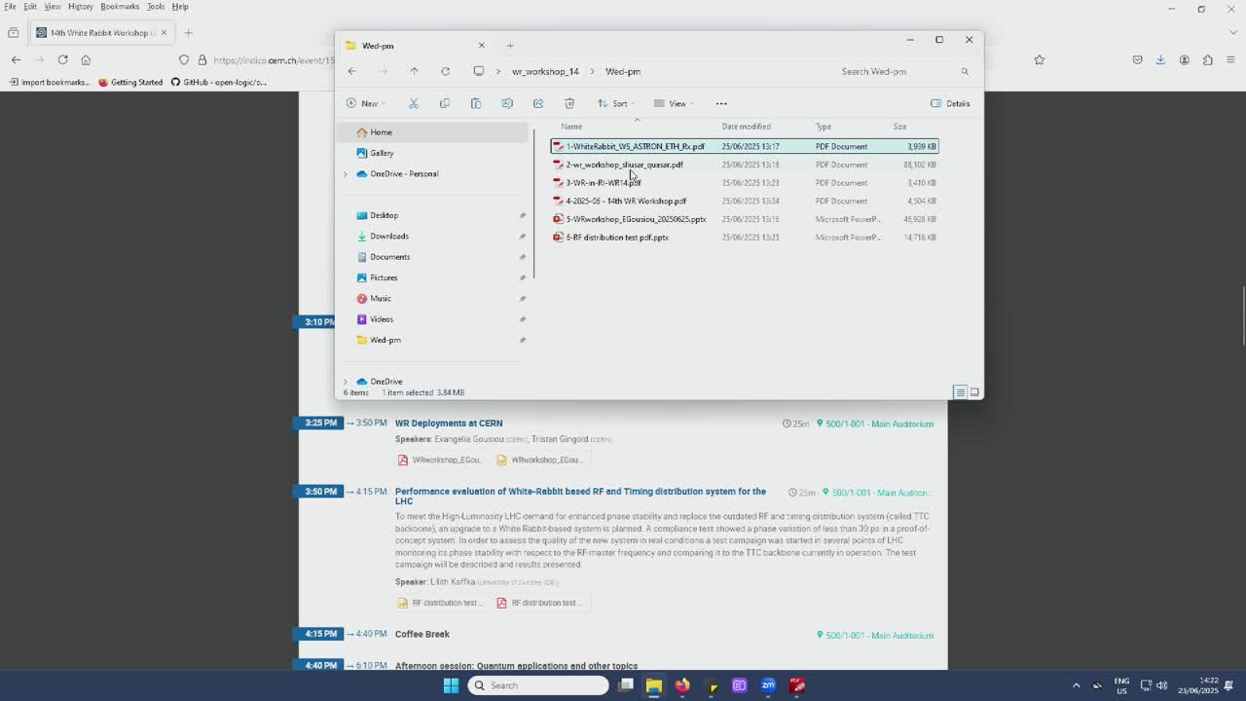
Task: Click the search magnifier in Explorer
Action: (965, 71)
